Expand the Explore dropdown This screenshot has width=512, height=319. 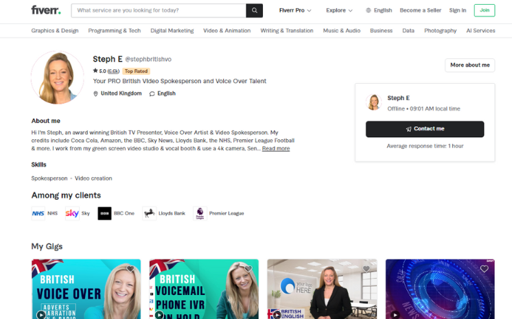point(339,10)
